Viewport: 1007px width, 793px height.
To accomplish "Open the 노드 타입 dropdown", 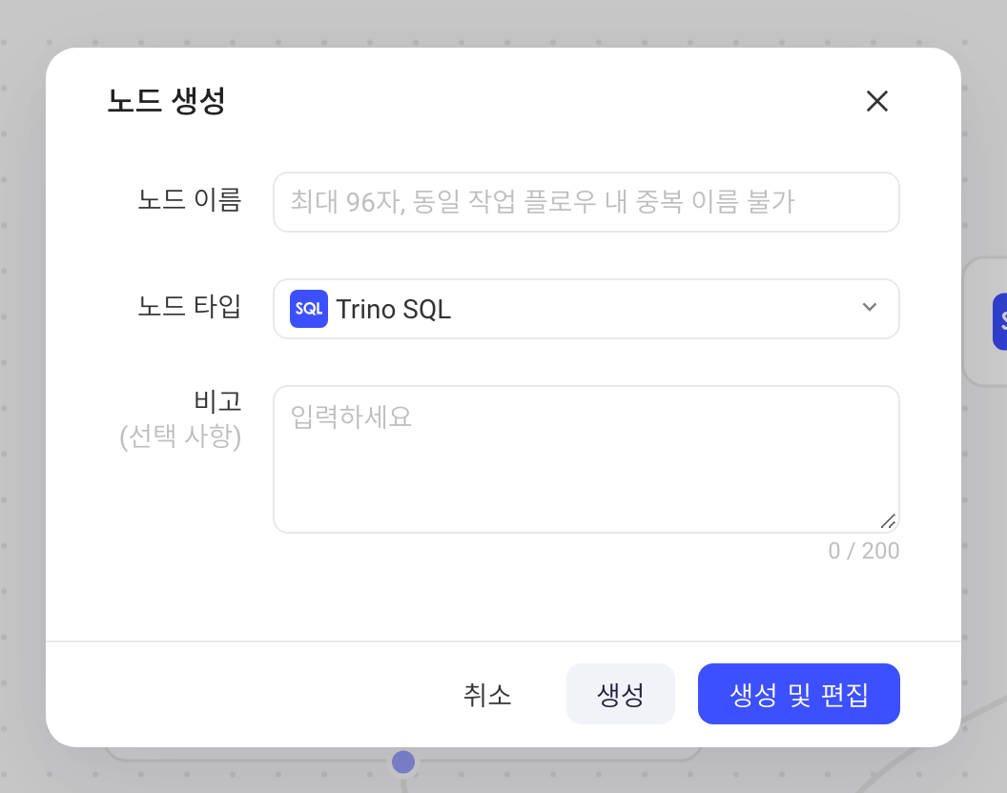I will pos(586,309).
